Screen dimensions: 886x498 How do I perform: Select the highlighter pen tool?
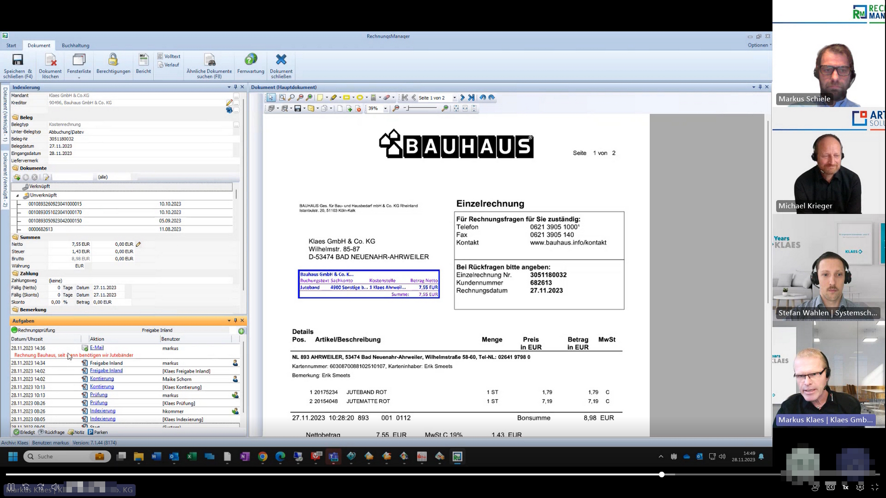333,98
